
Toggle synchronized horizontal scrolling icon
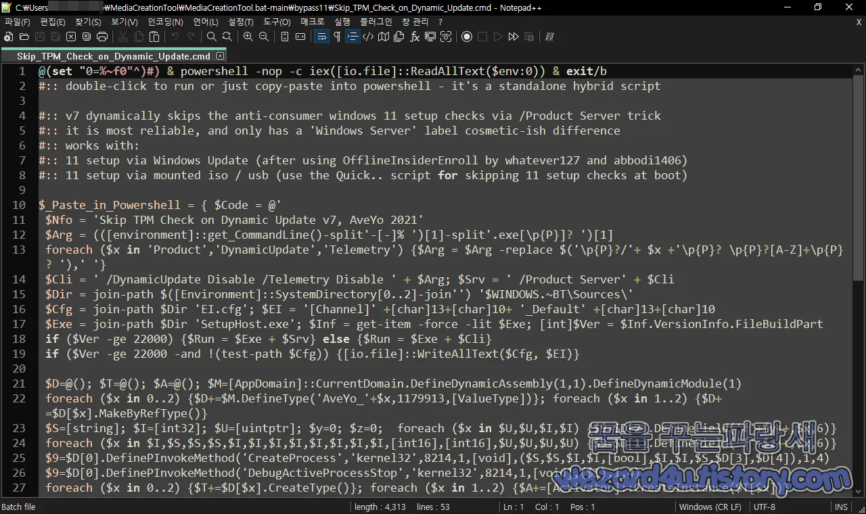pos(300,37)
